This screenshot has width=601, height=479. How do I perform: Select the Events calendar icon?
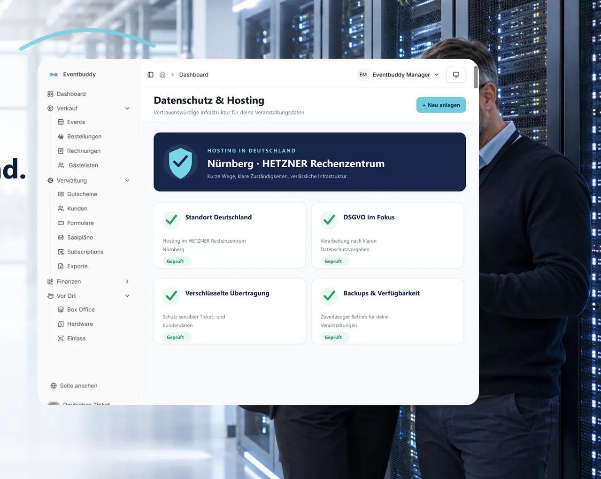tap(61, 122)
